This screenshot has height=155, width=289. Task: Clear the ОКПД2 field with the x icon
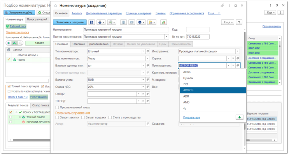click(x=143, y=94)
